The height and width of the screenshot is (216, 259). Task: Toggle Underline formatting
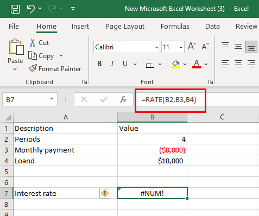(125, 64)
